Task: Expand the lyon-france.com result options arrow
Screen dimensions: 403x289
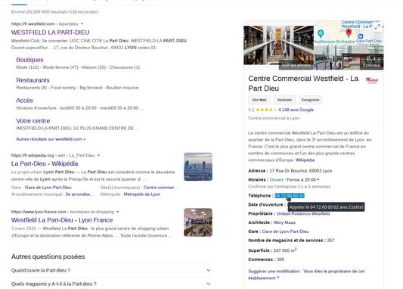Action: [x=117, y=212]
